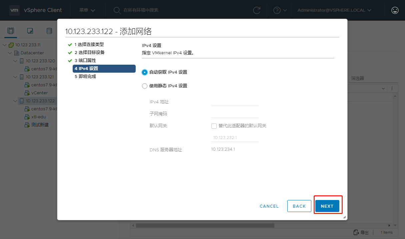Collapse the 10.123.233.11 vCenter node
405x239 pixels.
[x=4, y=45]
